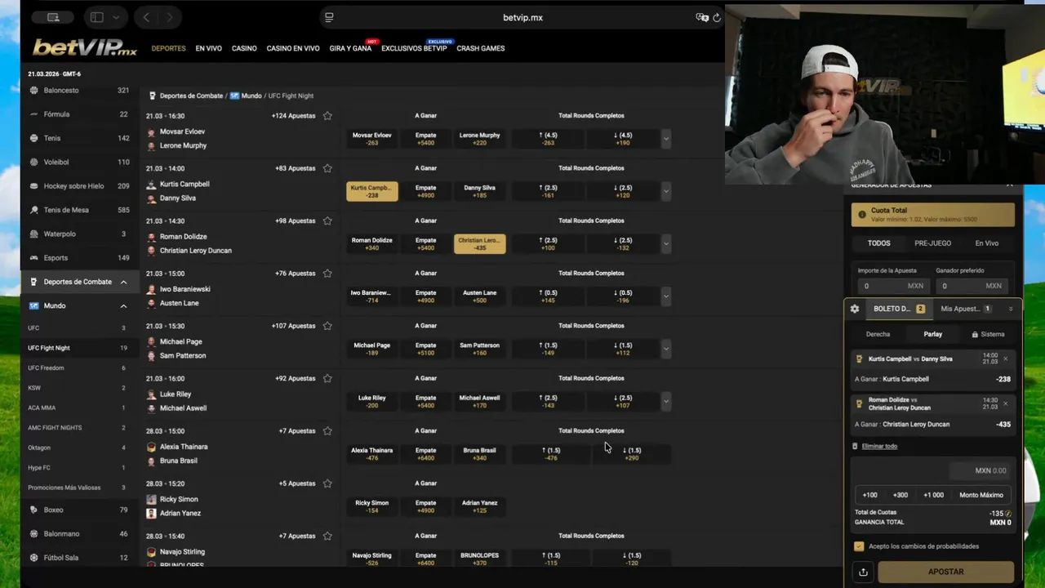Open CASINO in top navigation
Image resolution: width=1045 pixels, height=588 pixels.
244,48
